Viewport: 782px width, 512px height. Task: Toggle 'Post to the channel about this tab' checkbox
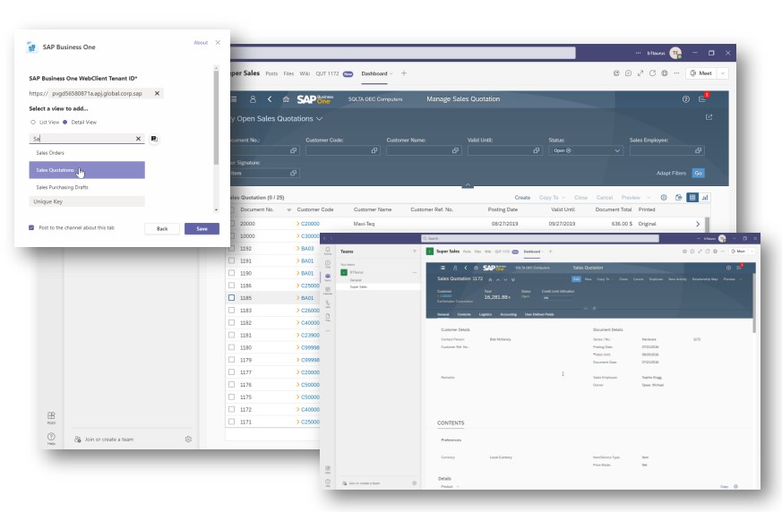tap(31, 227)
